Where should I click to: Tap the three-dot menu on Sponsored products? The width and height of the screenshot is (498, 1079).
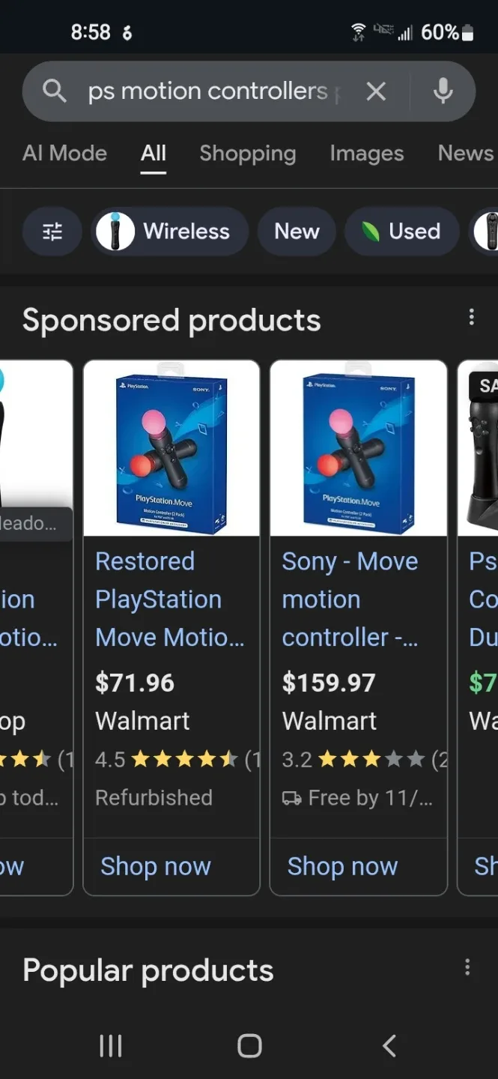[472, 318]
